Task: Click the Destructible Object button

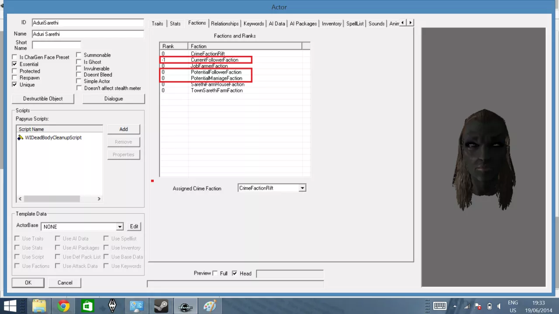Action: point(43,99)
